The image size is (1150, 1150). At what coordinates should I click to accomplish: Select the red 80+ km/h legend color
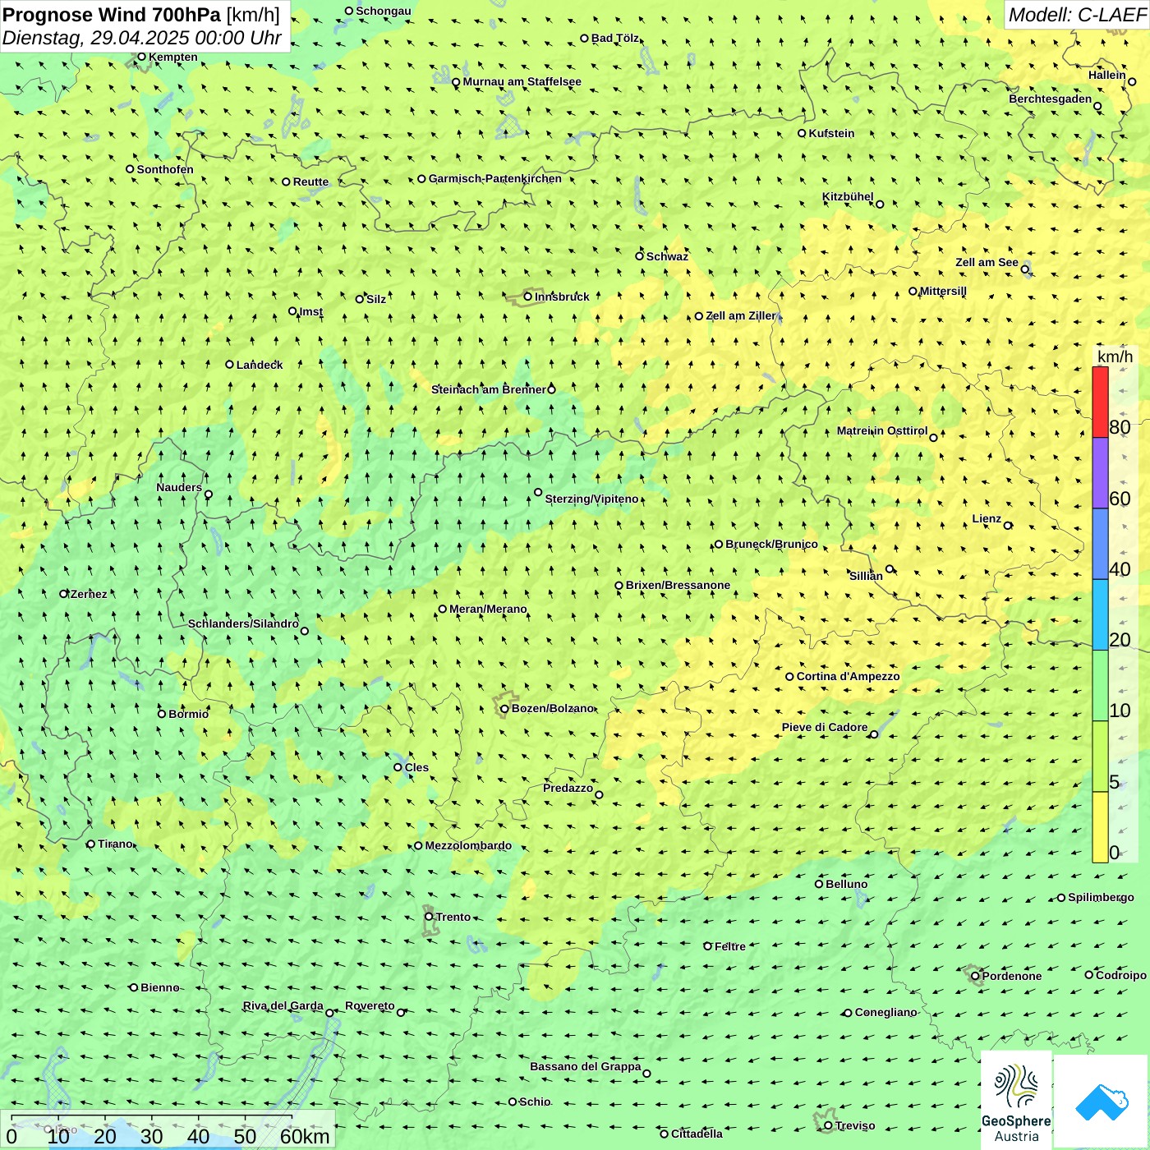coord(1100,402)
